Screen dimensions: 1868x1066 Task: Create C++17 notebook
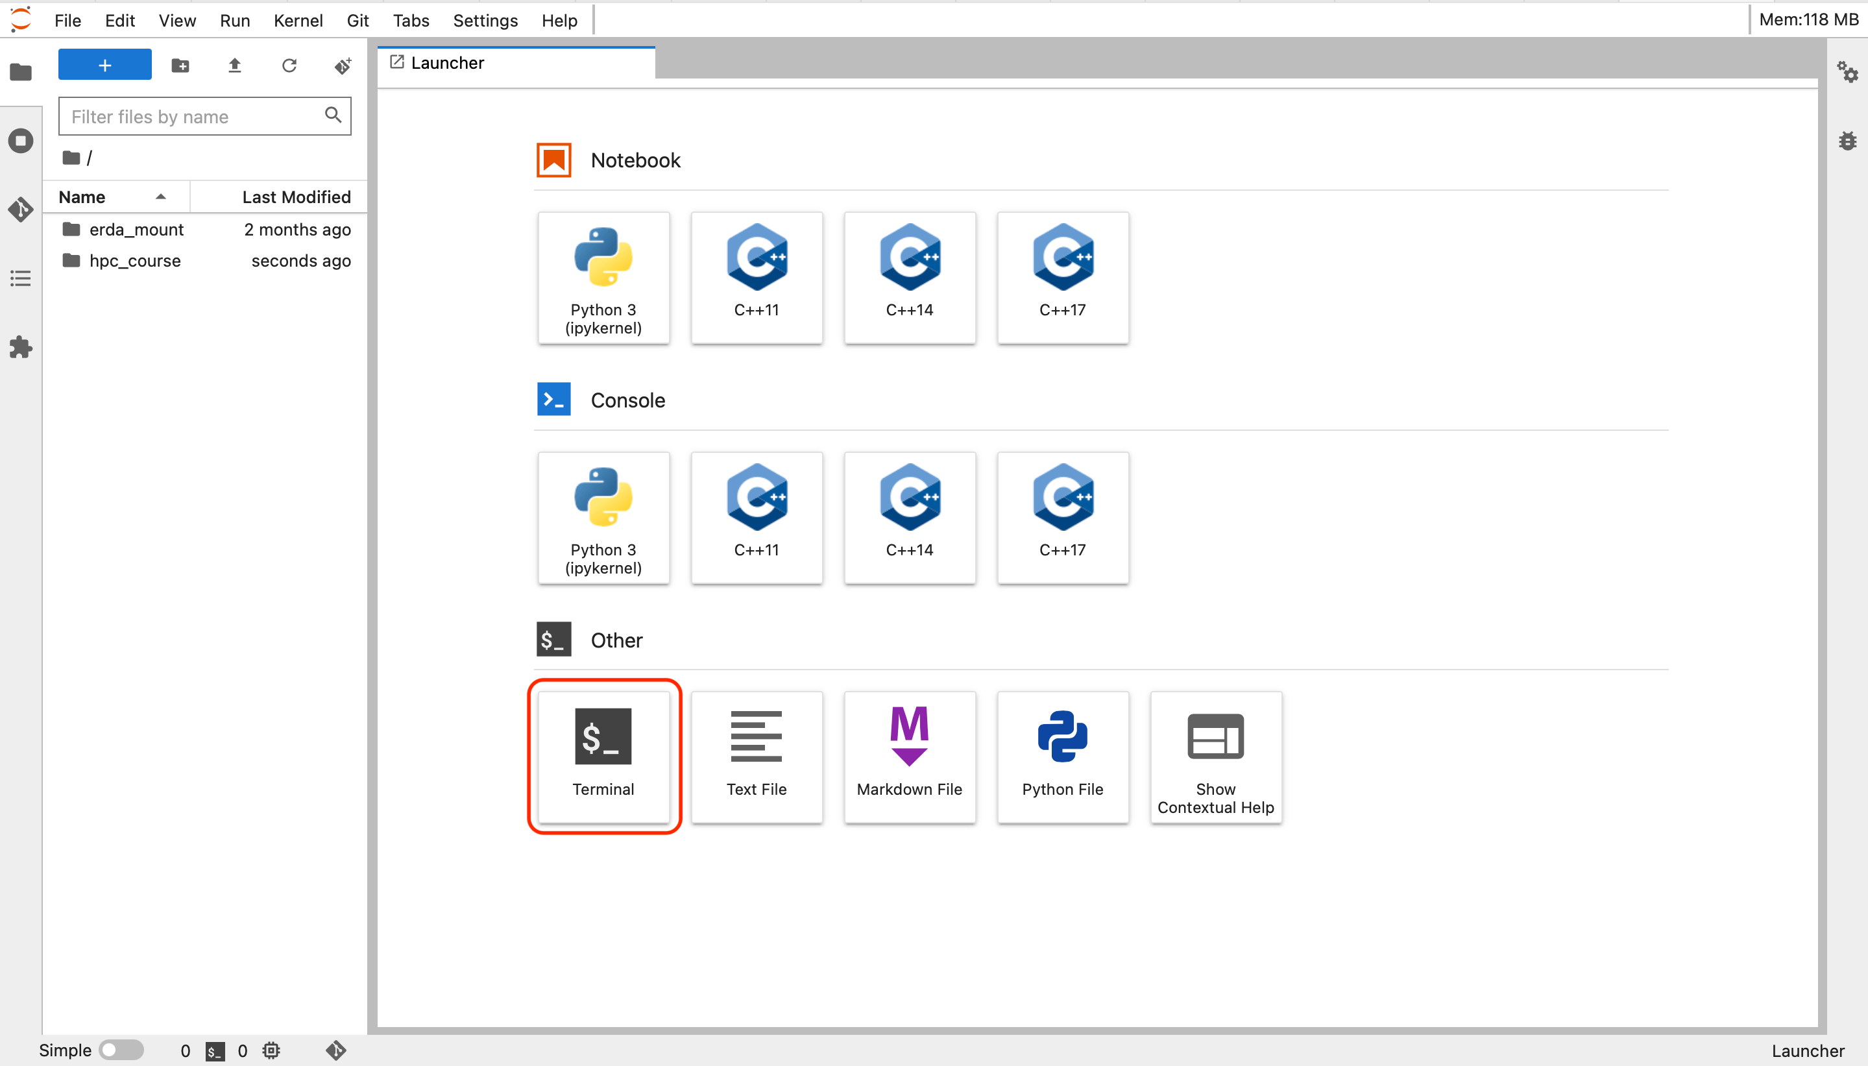click(1062, 278)
